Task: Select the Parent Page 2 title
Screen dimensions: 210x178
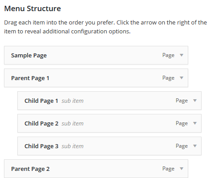Action: 30,169
